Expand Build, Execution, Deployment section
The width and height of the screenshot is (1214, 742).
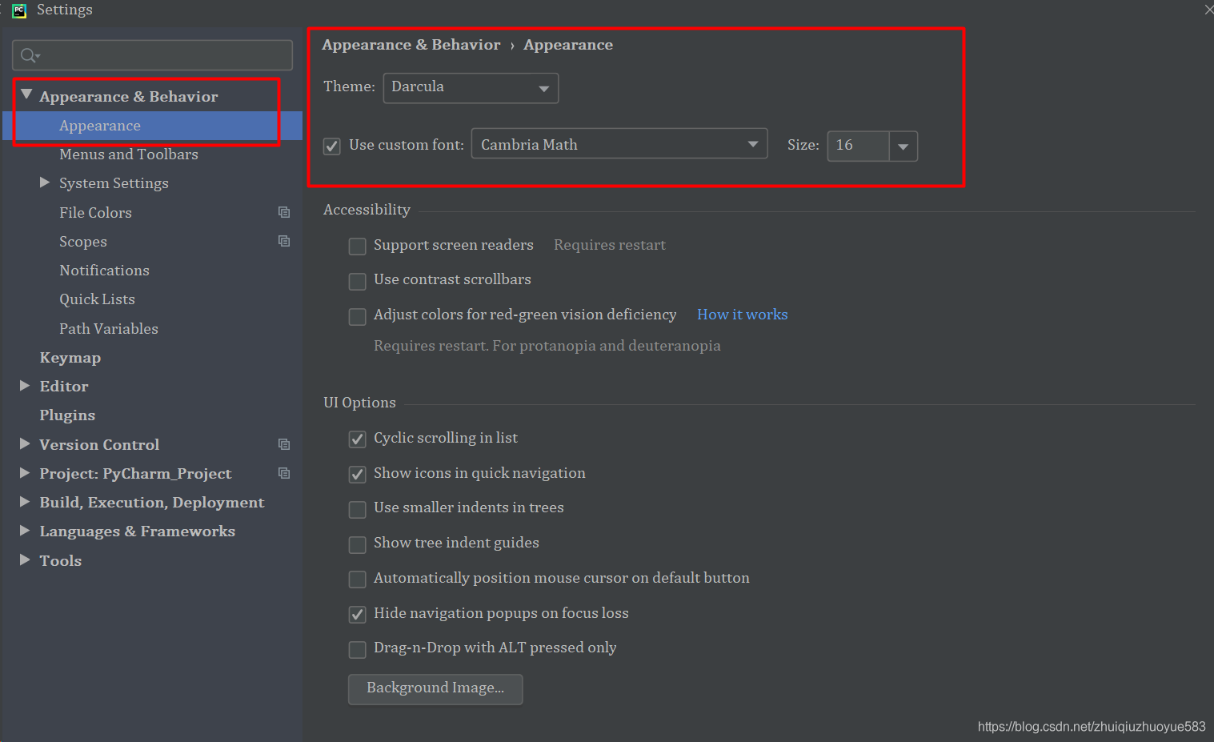(24, 502)
